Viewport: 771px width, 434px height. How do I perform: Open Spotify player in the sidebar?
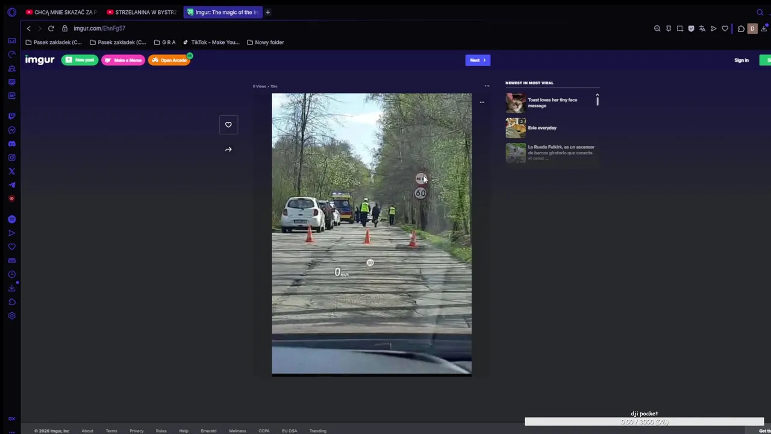tap(11, 219)
